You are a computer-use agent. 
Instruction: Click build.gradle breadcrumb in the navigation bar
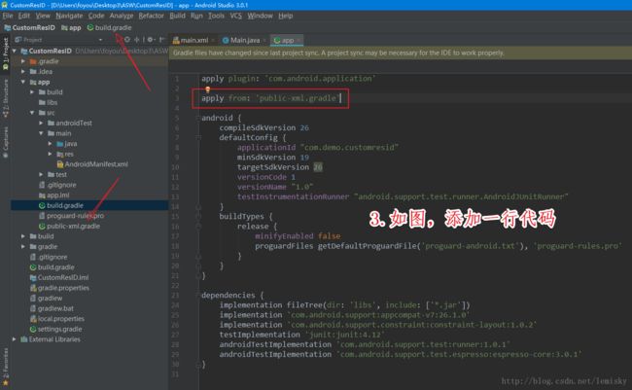point(110,27)
